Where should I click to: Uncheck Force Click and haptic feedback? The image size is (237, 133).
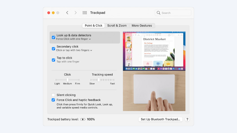tap(53, 100)
